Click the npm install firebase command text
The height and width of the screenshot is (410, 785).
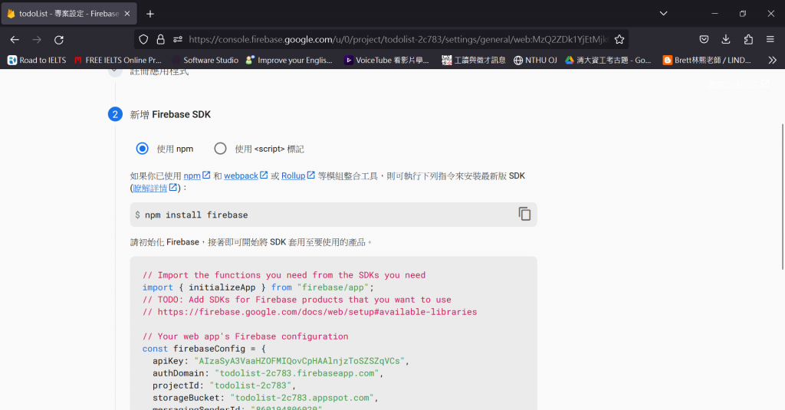click(x=196, y=215)
